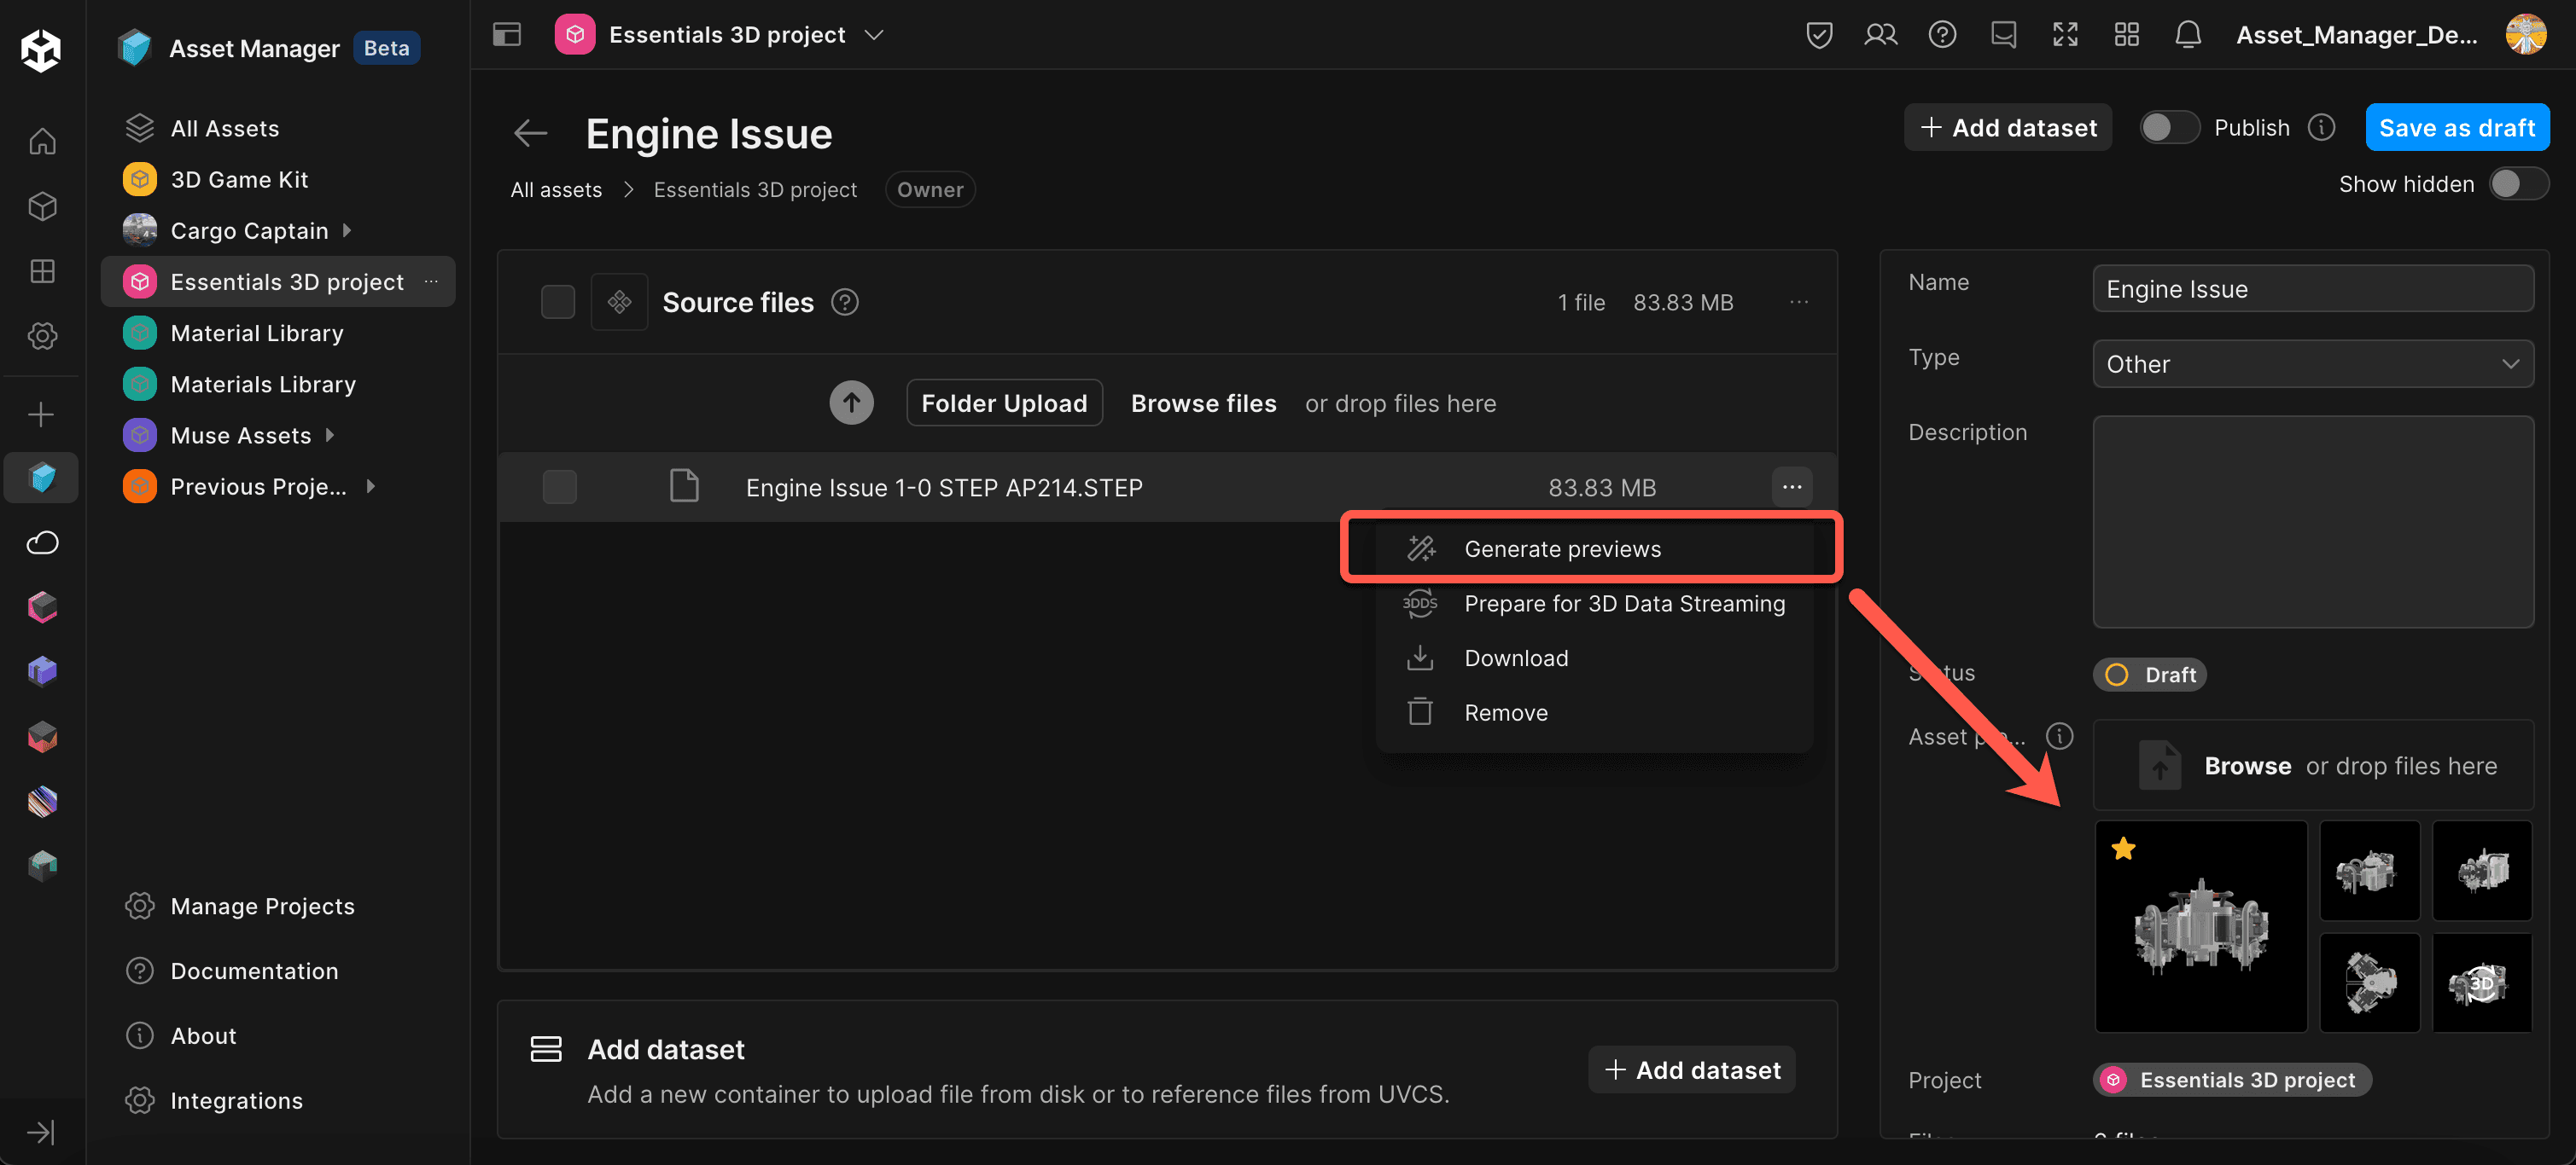Choose Prepare for 3D Data Streaming
Screen dimensions: 2576x1165
(1624, 604)
